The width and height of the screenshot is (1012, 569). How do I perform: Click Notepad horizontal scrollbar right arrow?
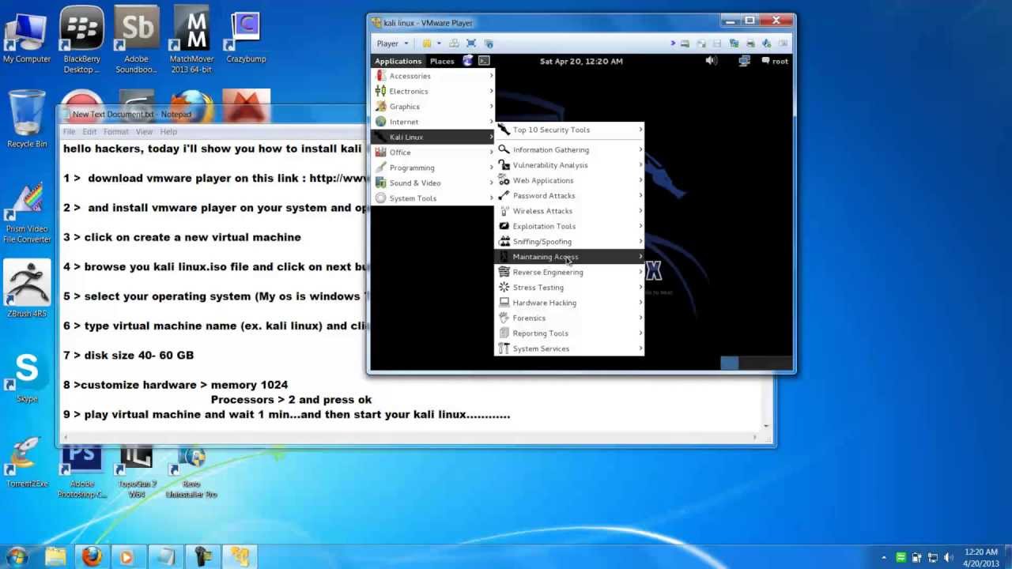pos(754,437)
